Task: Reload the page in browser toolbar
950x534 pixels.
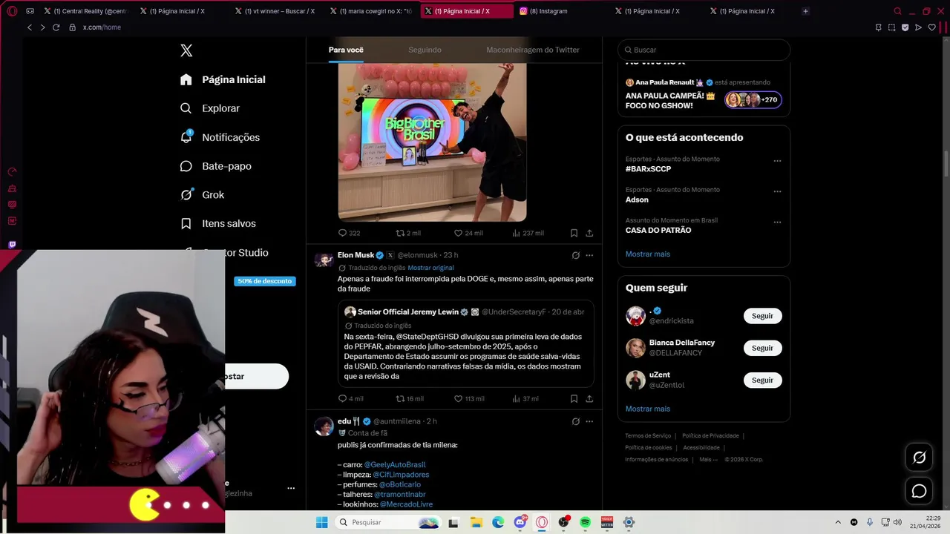Action: [x=56, y=27]
